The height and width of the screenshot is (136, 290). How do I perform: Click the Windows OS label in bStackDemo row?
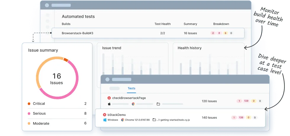tap(113, 120)
